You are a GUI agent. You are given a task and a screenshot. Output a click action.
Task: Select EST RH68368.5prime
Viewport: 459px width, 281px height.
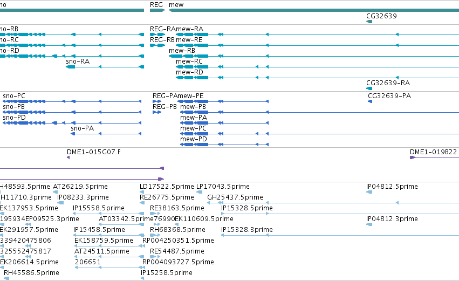tap(177, 230)
